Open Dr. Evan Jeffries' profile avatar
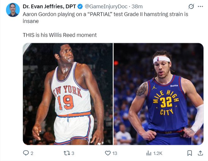 coord(13,10)
